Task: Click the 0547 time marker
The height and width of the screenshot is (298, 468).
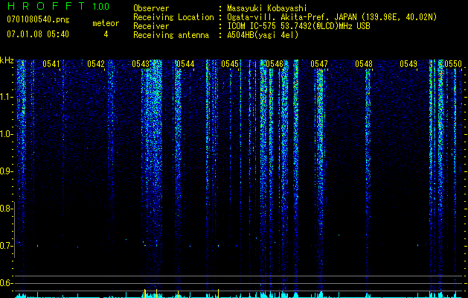Action: pos(319,63)
